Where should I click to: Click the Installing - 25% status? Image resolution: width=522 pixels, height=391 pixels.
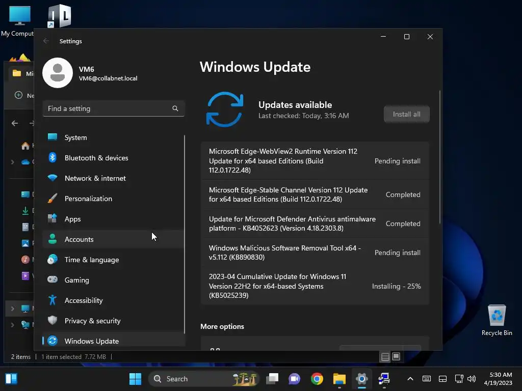[396, 286]
